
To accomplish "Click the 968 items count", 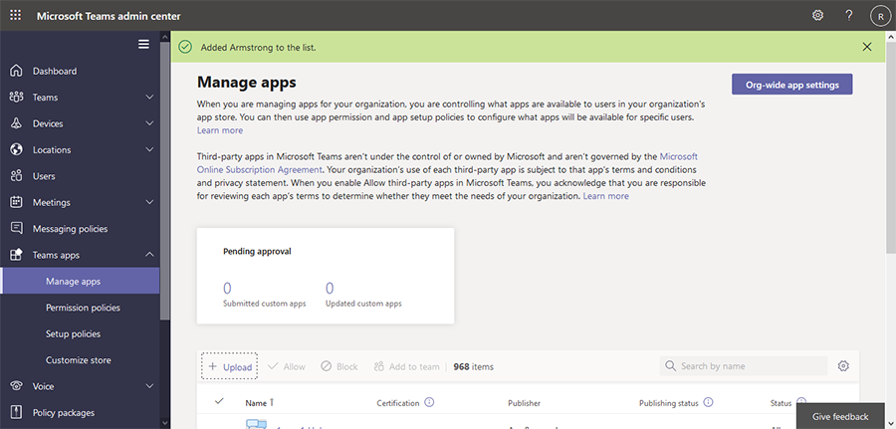I will click(x=473, y=366).
